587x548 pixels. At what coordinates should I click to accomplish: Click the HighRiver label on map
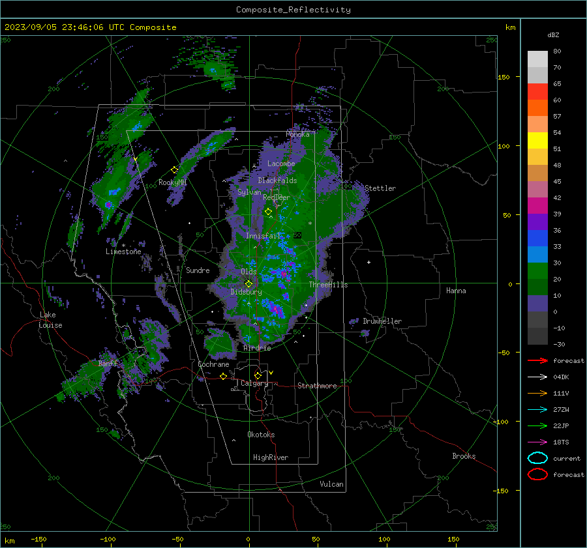tap(271, 457)
